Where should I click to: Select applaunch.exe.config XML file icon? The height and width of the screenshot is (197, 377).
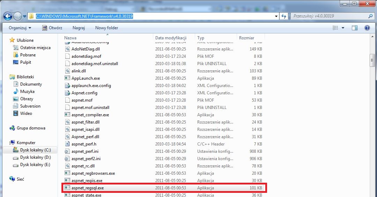tap(67, 86)
